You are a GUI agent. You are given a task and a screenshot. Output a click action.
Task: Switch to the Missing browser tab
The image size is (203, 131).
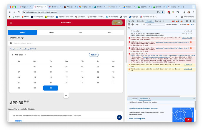point(174,7)
